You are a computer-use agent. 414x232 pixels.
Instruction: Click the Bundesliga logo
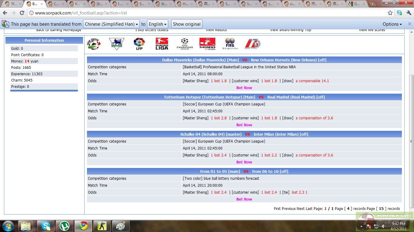point(162,44)
